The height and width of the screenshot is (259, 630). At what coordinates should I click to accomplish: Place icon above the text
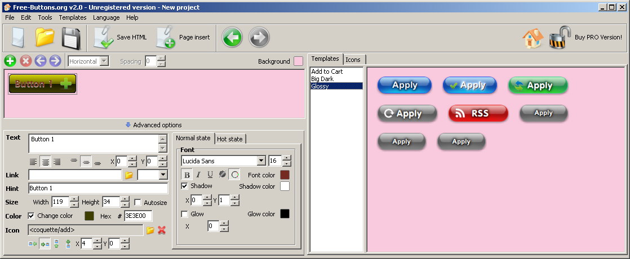coord(56,244)
